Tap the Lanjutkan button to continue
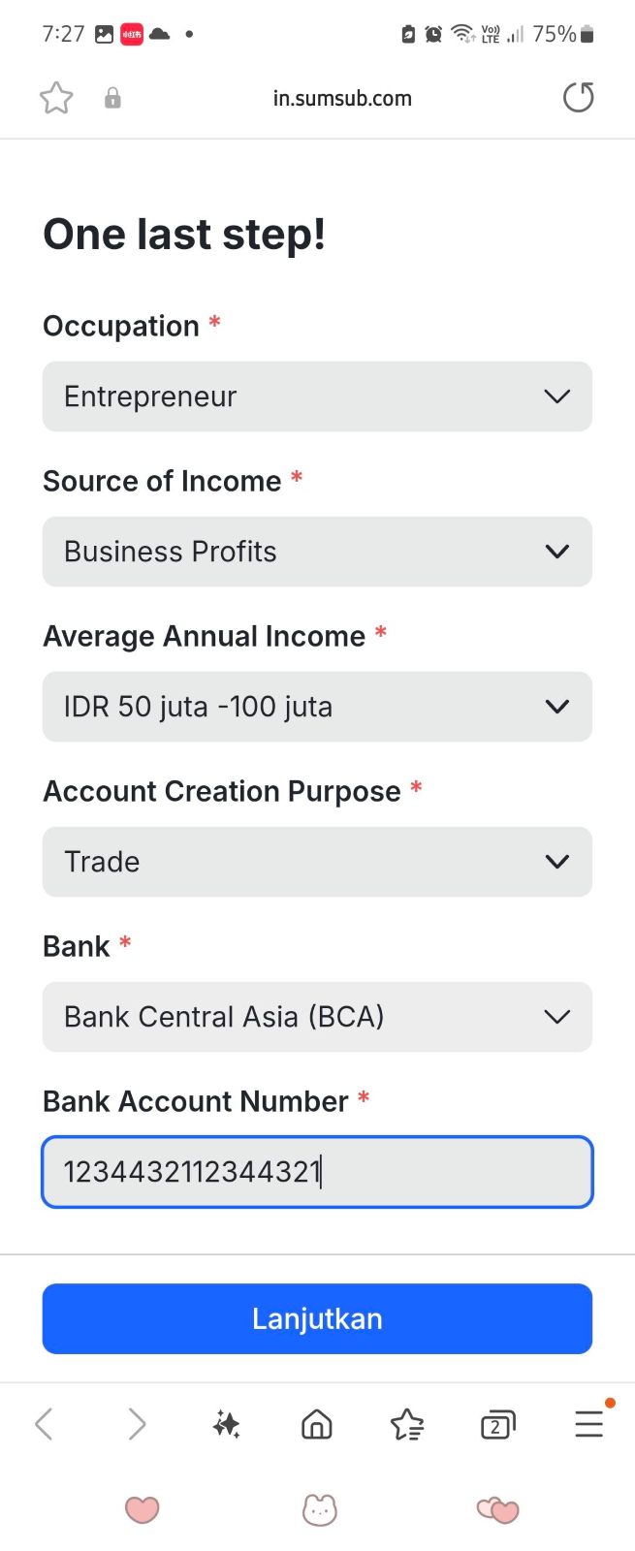The image size is (635, 1551). click(316, 1318)
